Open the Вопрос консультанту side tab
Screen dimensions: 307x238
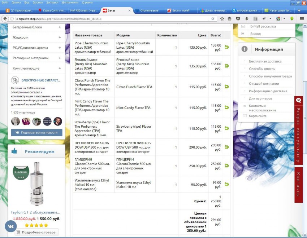click(298, 131)
